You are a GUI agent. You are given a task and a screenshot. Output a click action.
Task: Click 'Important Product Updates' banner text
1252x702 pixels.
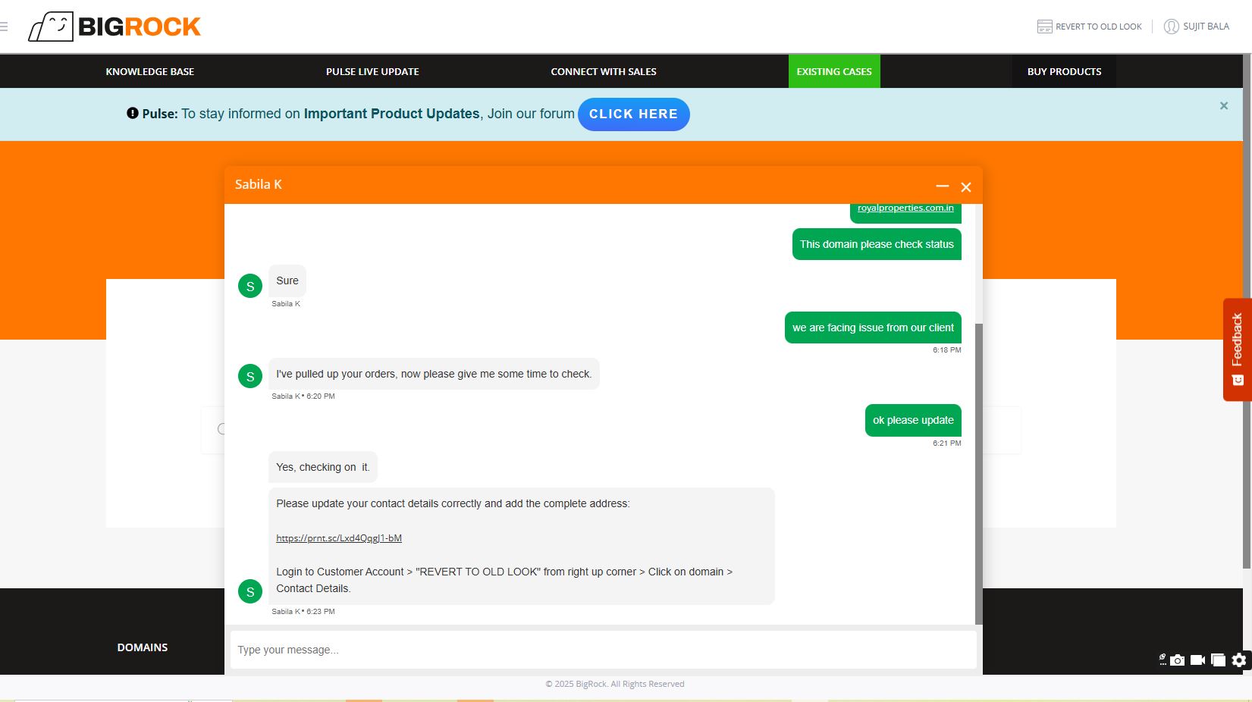(392, 114)
